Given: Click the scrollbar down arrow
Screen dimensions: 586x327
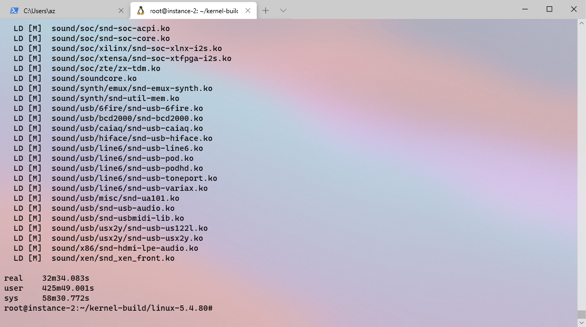Looking at the screenshot, I should [x=582, y=322].
